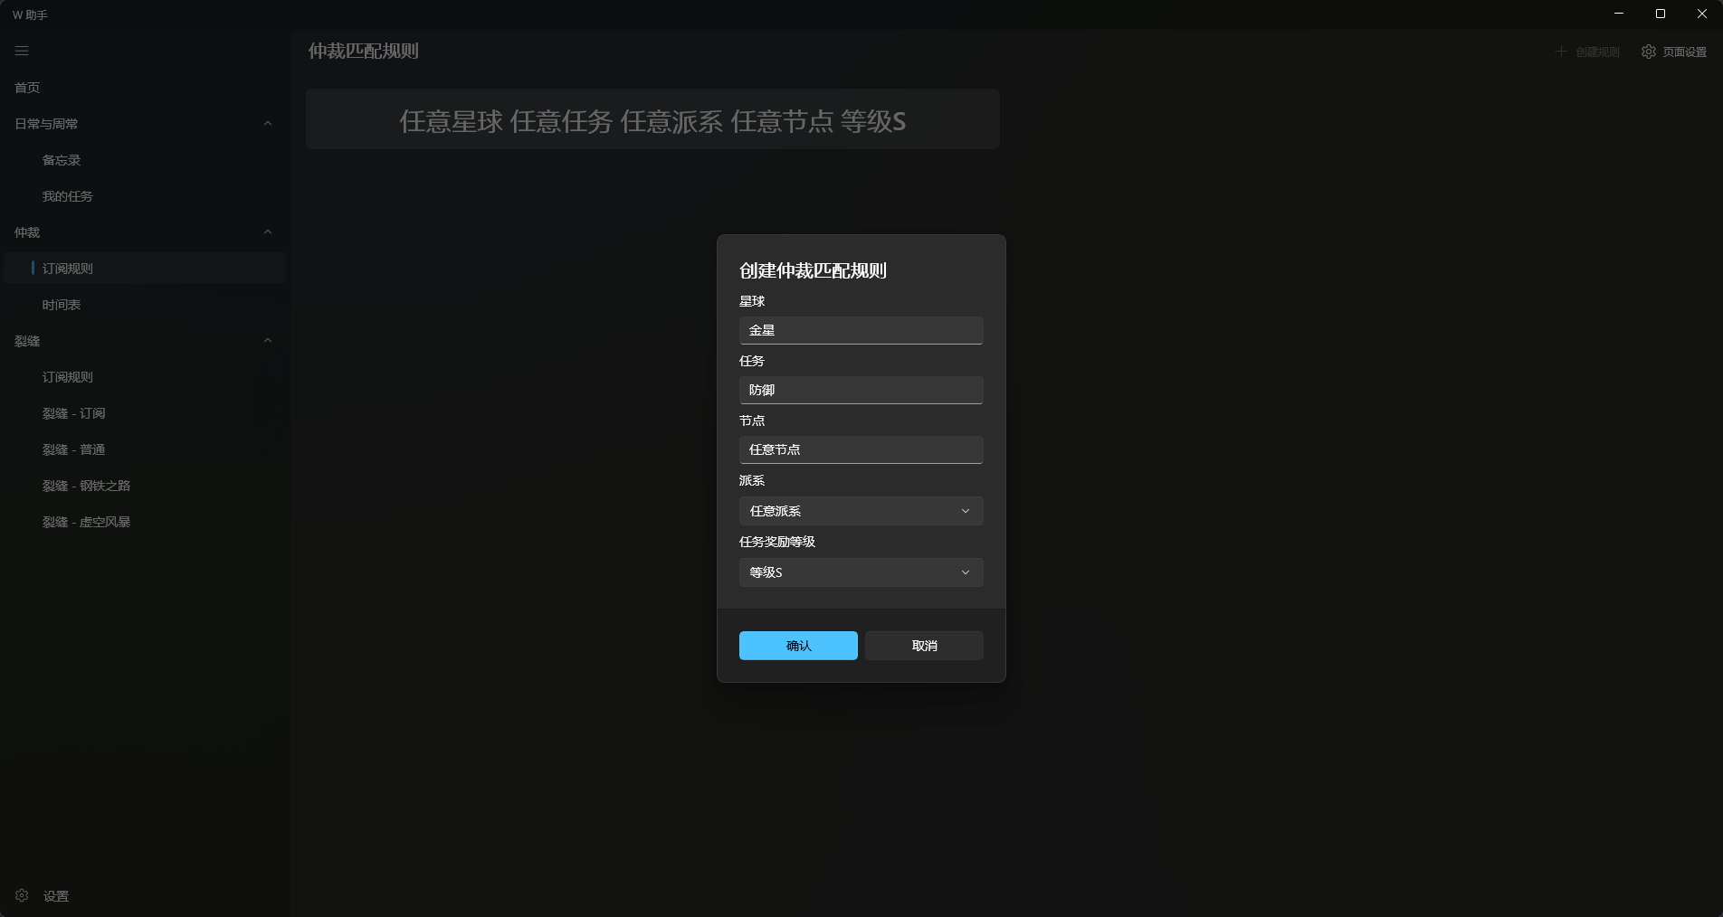This screenshot has height=917, width=1723.
Task: Open 备忘录 in the sidebar
Action: point(62,160)
